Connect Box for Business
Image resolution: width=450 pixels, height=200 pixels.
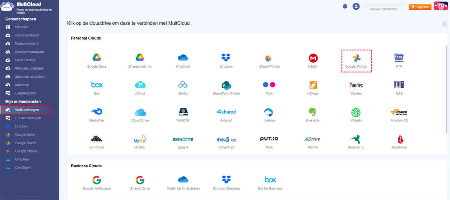point(270,183)
